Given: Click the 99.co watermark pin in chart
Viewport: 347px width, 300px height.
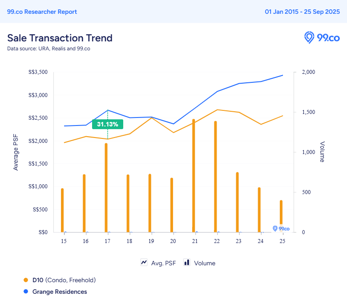Looking at the screenshot, I should point(275,228).
